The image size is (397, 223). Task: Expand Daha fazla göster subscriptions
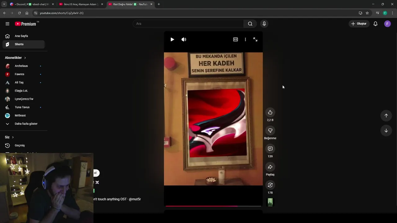[24, 124]
